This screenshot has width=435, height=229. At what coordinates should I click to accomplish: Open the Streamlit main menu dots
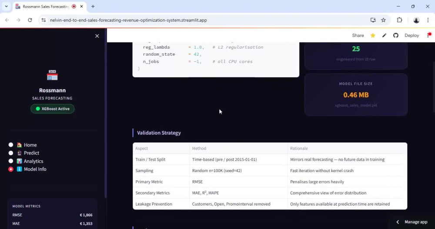pyautogui.click(x=429, y=35)
